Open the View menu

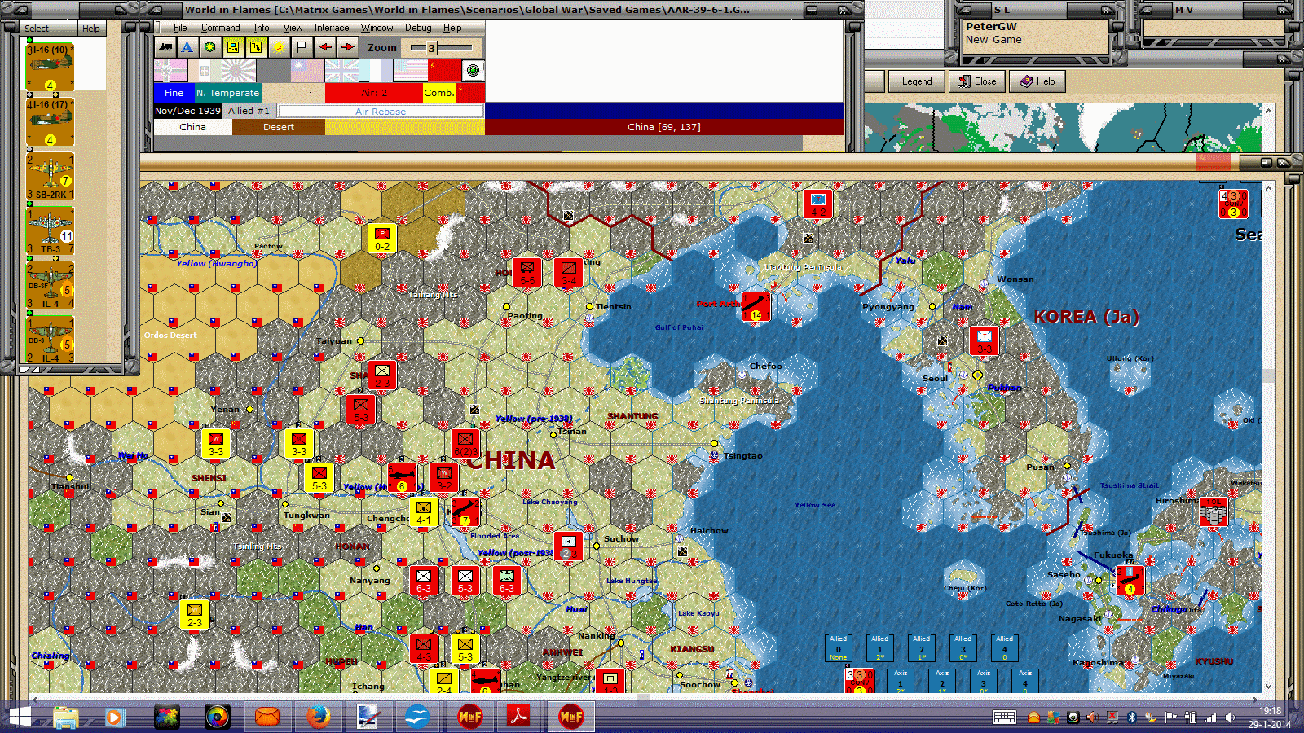click(x=293, y=28)
